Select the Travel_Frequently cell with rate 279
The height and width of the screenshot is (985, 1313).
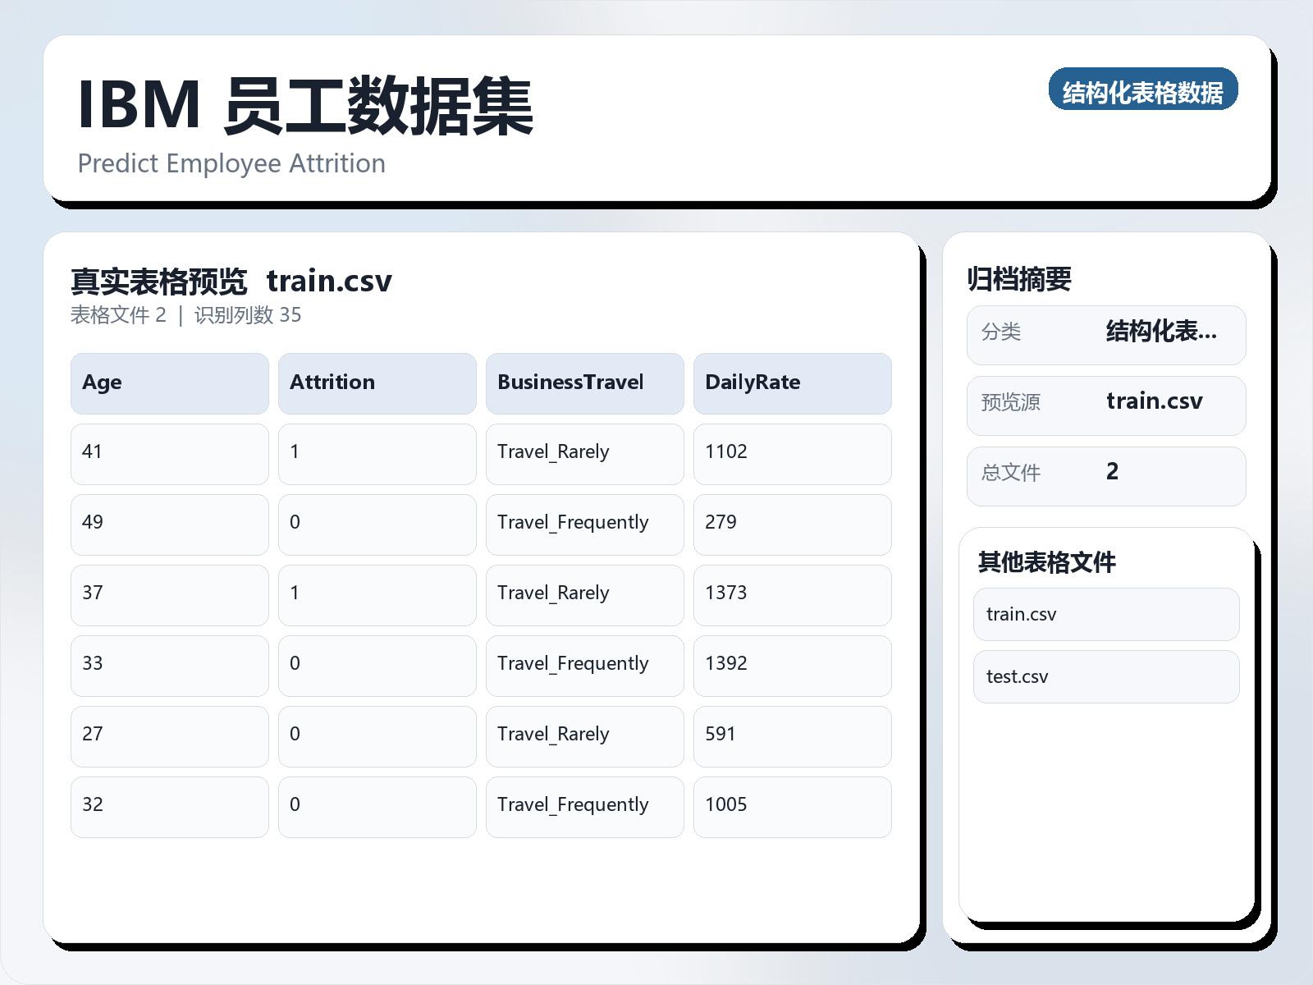click(584, 524)
